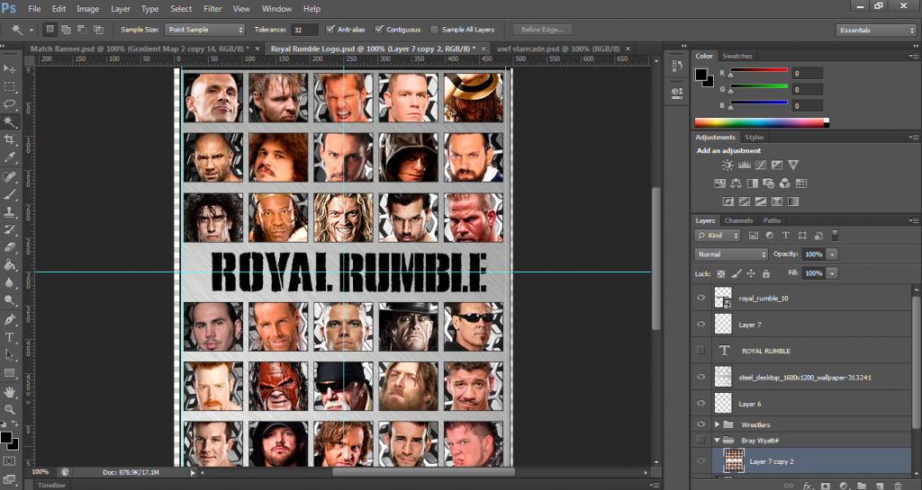Switch to the Channels tab
922x490 pixels.
738,220
